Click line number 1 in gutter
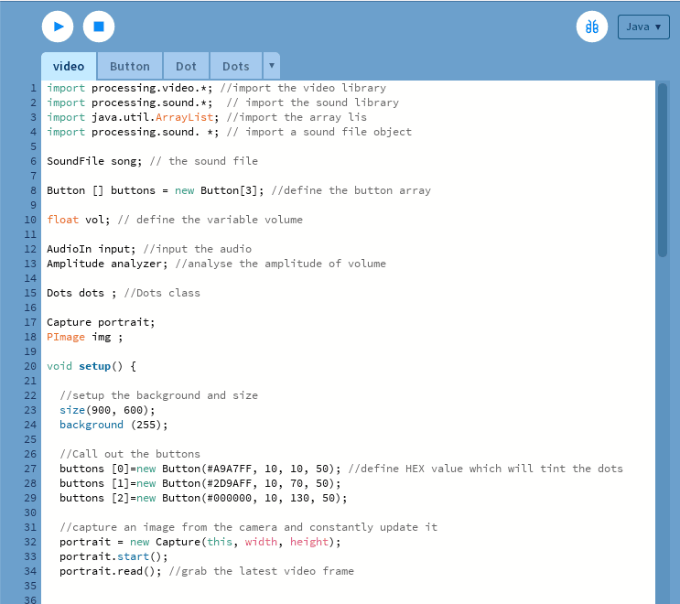Screen dimensions: 680x604 click(x=33, y=88)
